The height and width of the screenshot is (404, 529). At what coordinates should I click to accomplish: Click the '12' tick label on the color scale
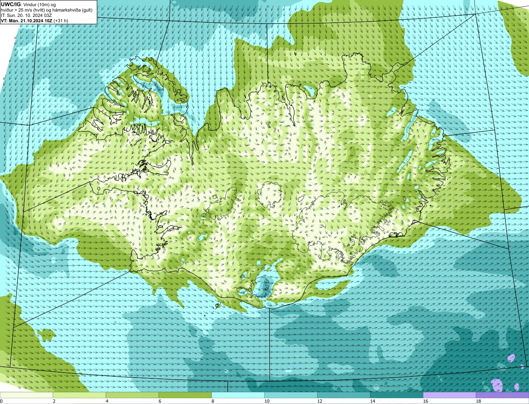click(320, 401)
